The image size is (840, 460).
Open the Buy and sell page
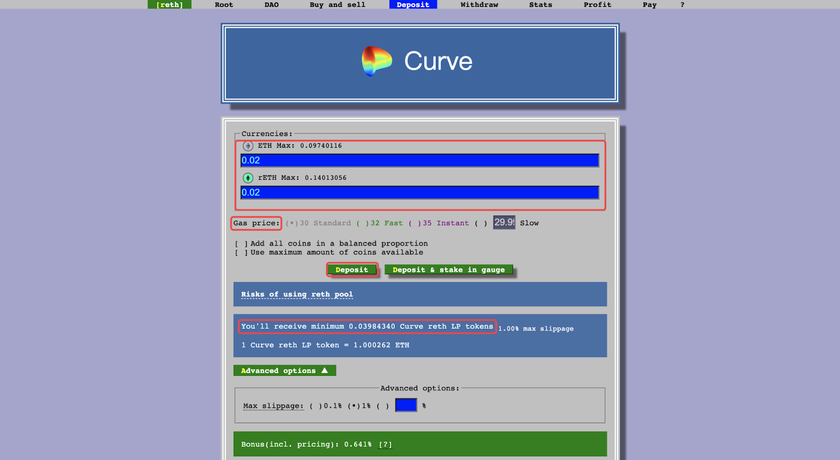[x=338, y=5]
